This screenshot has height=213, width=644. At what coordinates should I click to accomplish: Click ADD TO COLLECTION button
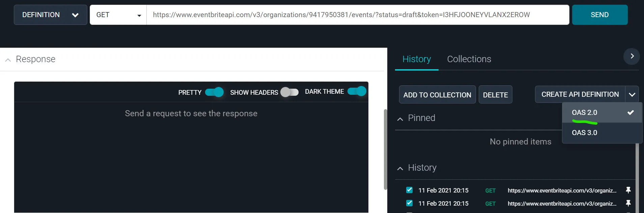click(437, 95)
